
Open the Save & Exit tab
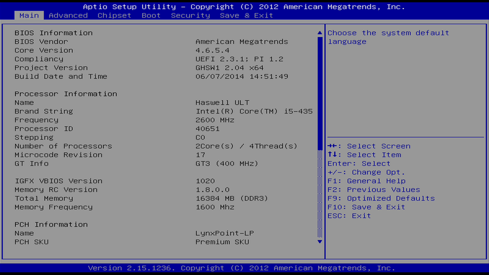click(x=247, y=15)
